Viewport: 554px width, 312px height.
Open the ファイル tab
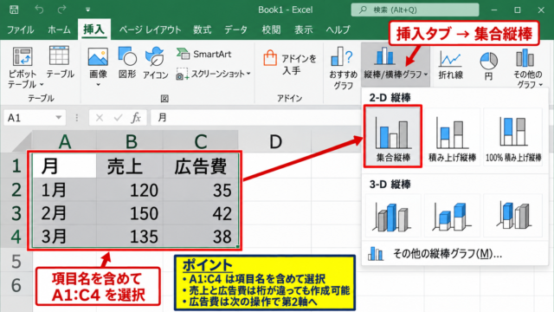coord(21,29)
